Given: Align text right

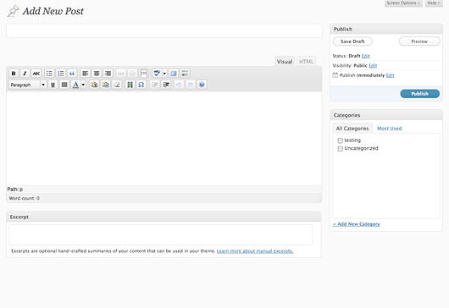Looking at the screenshot, I should pos(108,74).
